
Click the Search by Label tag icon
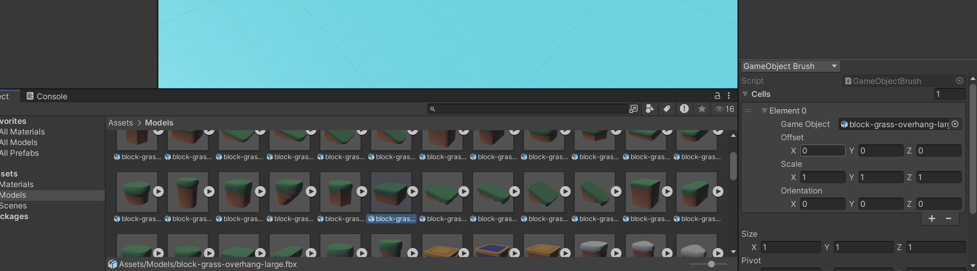[666, 109]
